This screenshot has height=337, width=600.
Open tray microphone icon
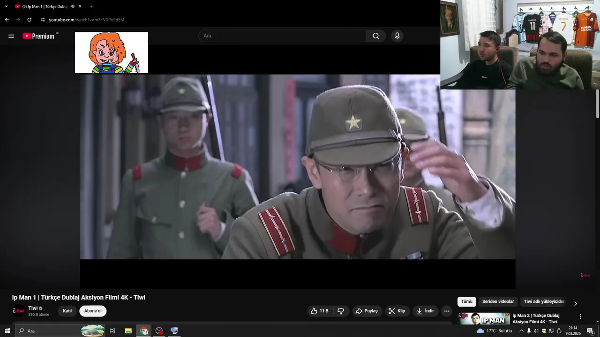529,331
